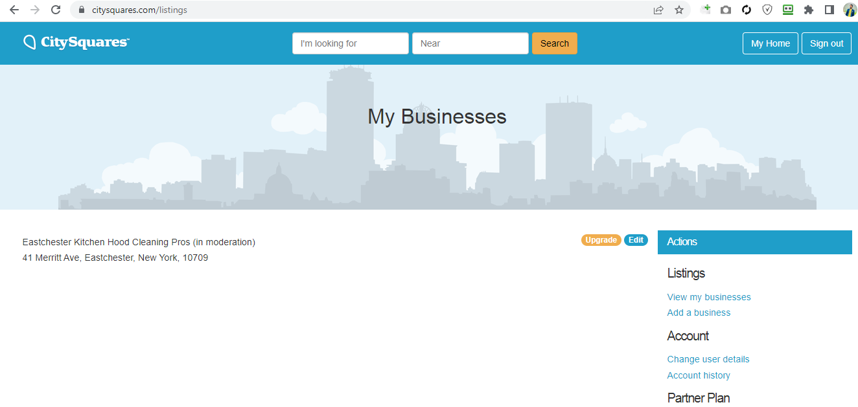Share this page via share icon
The image size is (858, 407).
(x=658, y=10)
